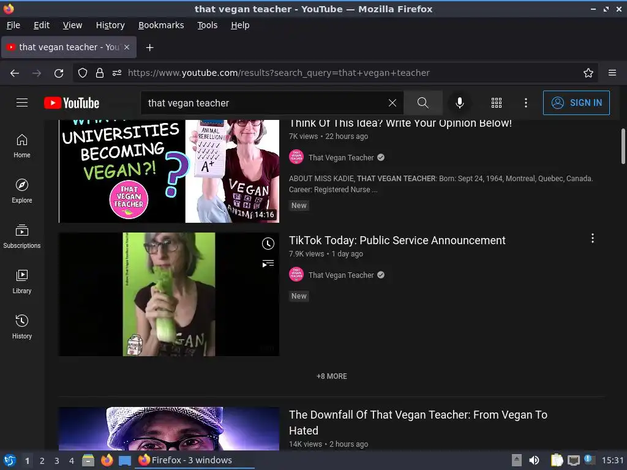Launch Firefox from taskbar quick launcher
The width and height of the screenshot is (627, 470).
point(107,460)
